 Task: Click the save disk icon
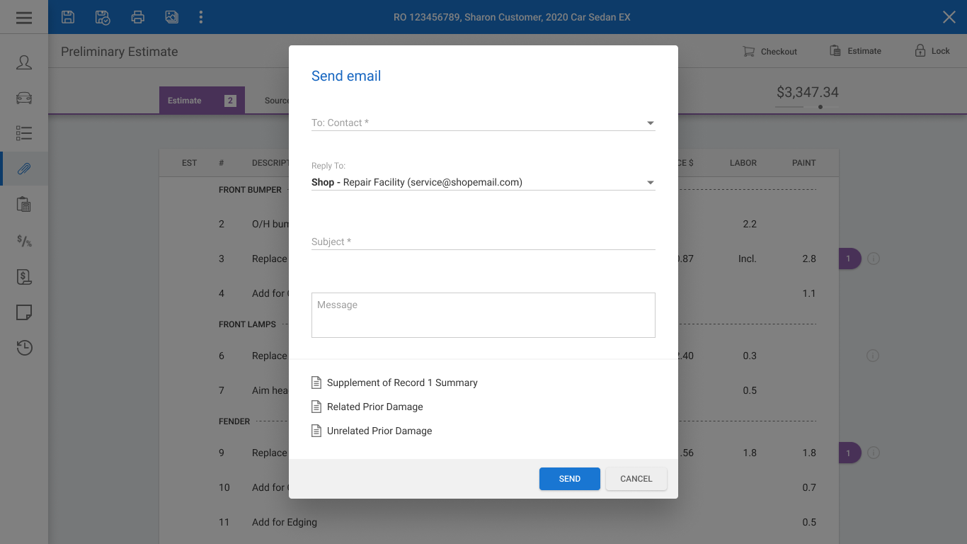pos(68,17)
